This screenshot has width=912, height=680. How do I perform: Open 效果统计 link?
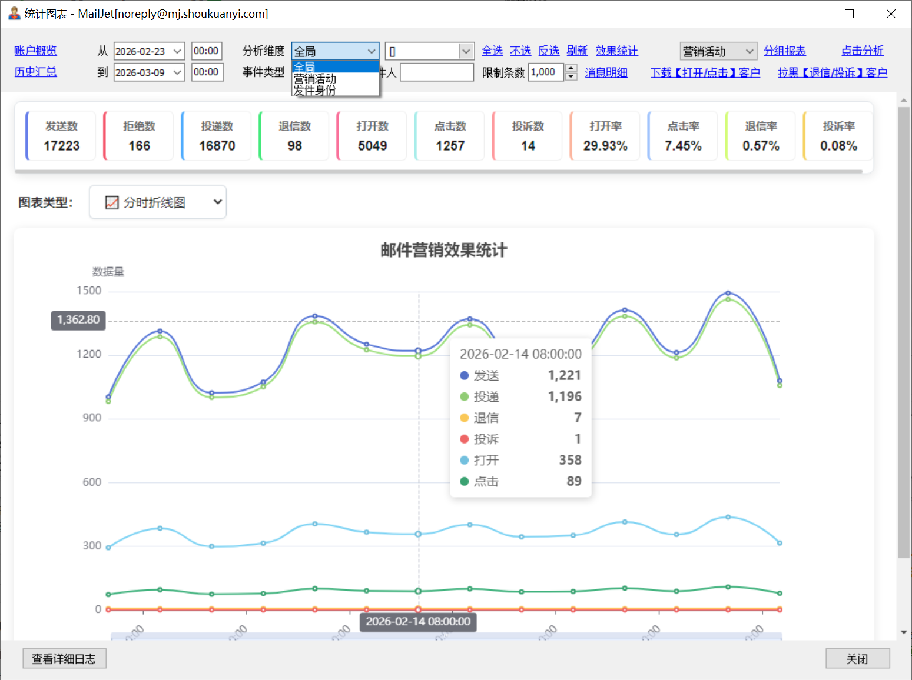[616, 51]
